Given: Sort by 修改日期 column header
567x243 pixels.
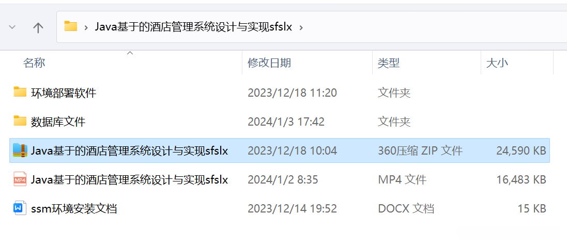Looking at the screenshot, I should (269, 63).
